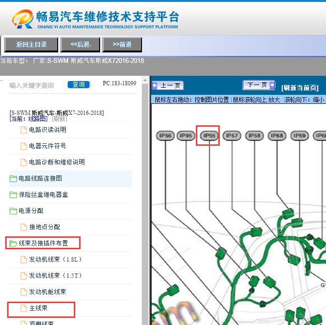
Task: Go forward with the >>前进 button
Action: coord(122,44)
